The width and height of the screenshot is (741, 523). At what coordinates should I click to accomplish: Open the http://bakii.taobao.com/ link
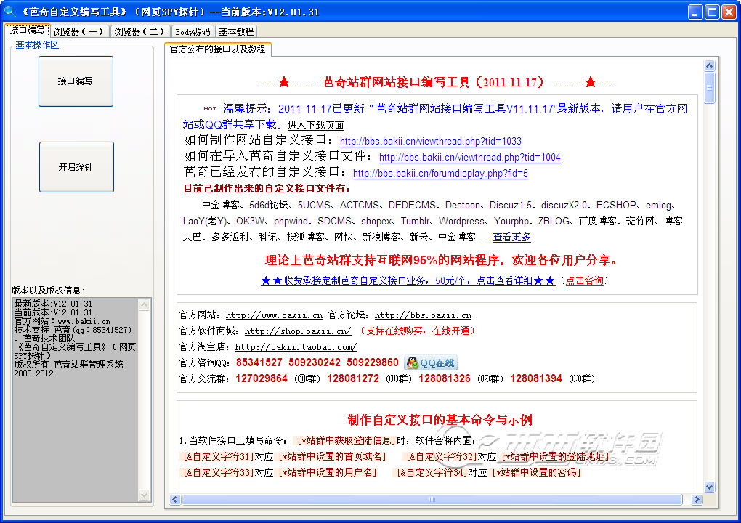(296, 347)
